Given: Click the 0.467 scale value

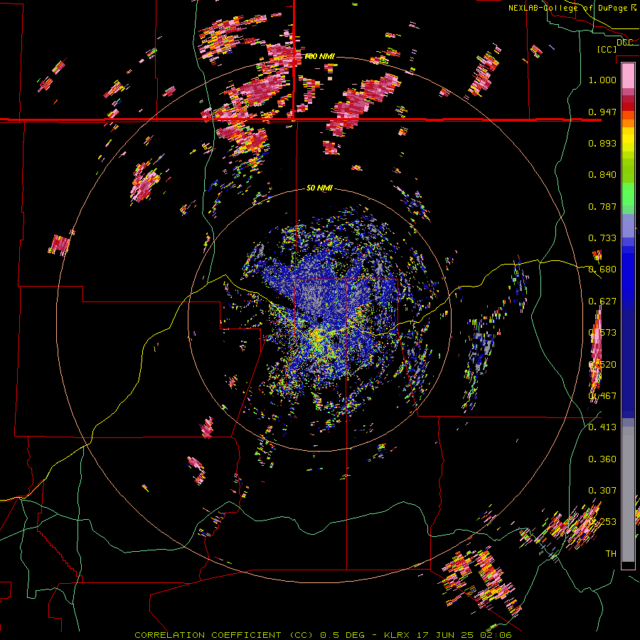Looking at the screenshot, I should click(602, 396).
